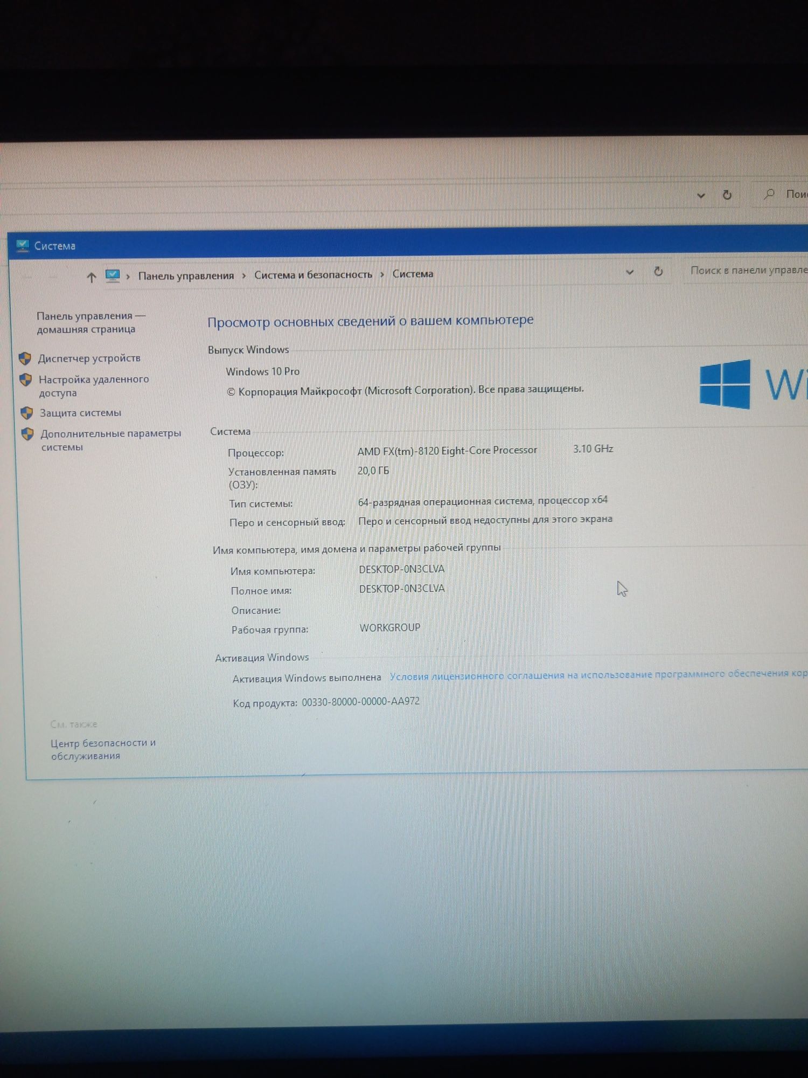Image resolution: width=808 pixels, height=1078 pixels.
Task: Click the Windows 10 Pro edition text
Action: point(262,371)
